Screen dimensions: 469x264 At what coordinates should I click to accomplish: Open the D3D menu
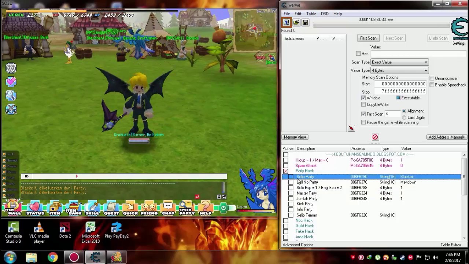click(325, 14)
